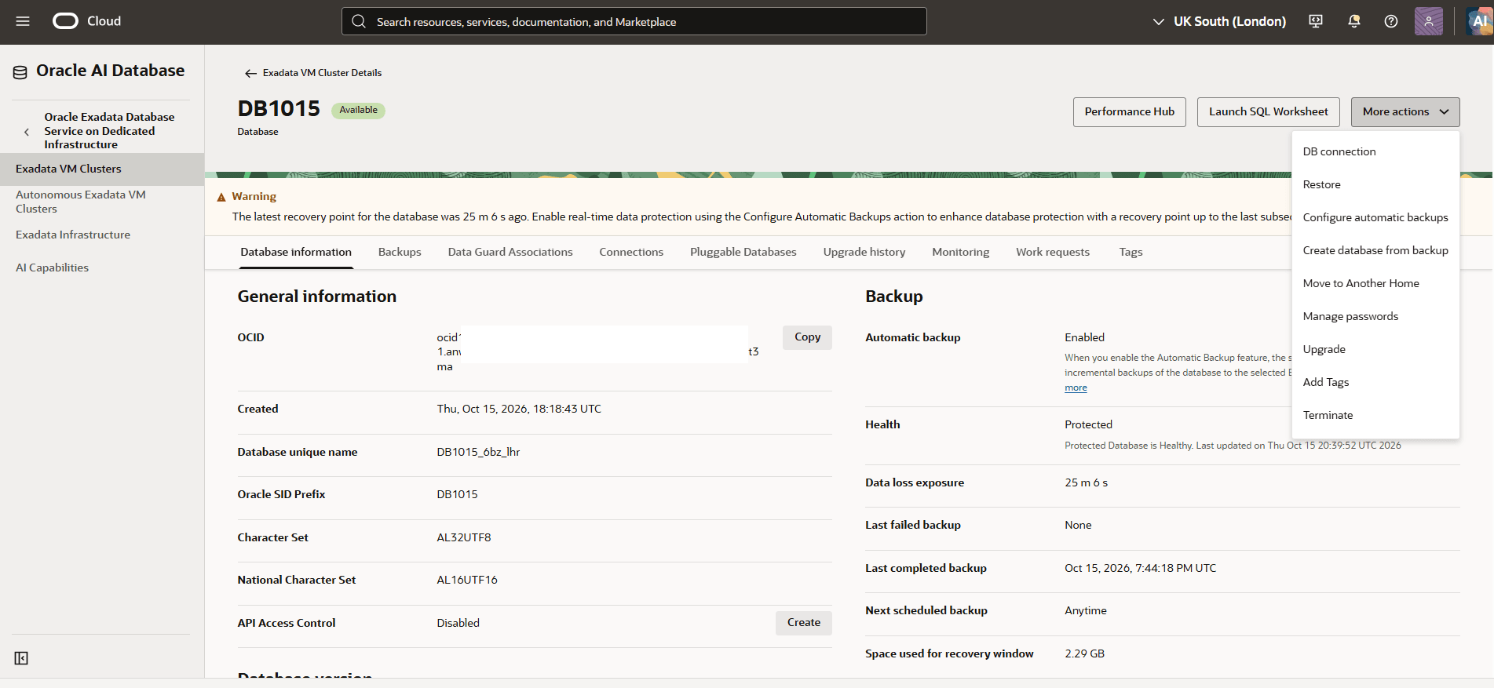Open the help question mark icon

click(x=1391, y=21)
